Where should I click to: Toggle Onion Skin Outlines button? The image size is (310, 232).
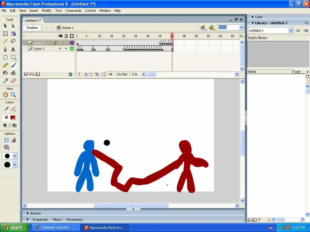coord(91,74)
